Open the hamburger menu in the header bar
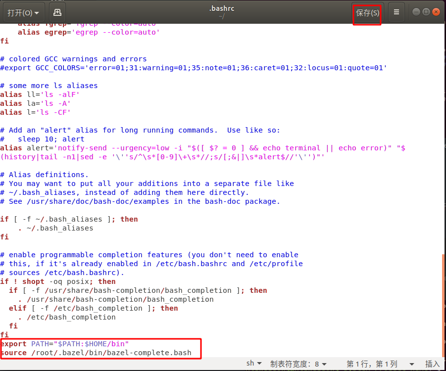This screenshot has width=446, height=371. click(396, 12)
